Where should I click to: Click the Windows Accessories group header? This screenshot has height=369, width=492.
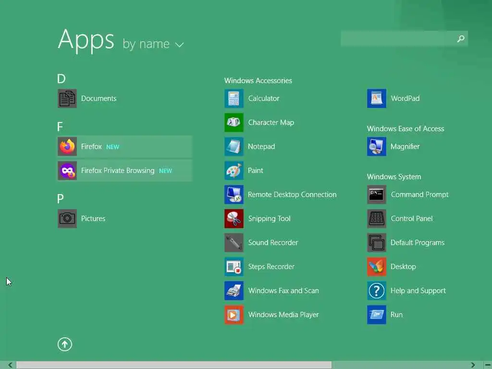click(258, 81)
